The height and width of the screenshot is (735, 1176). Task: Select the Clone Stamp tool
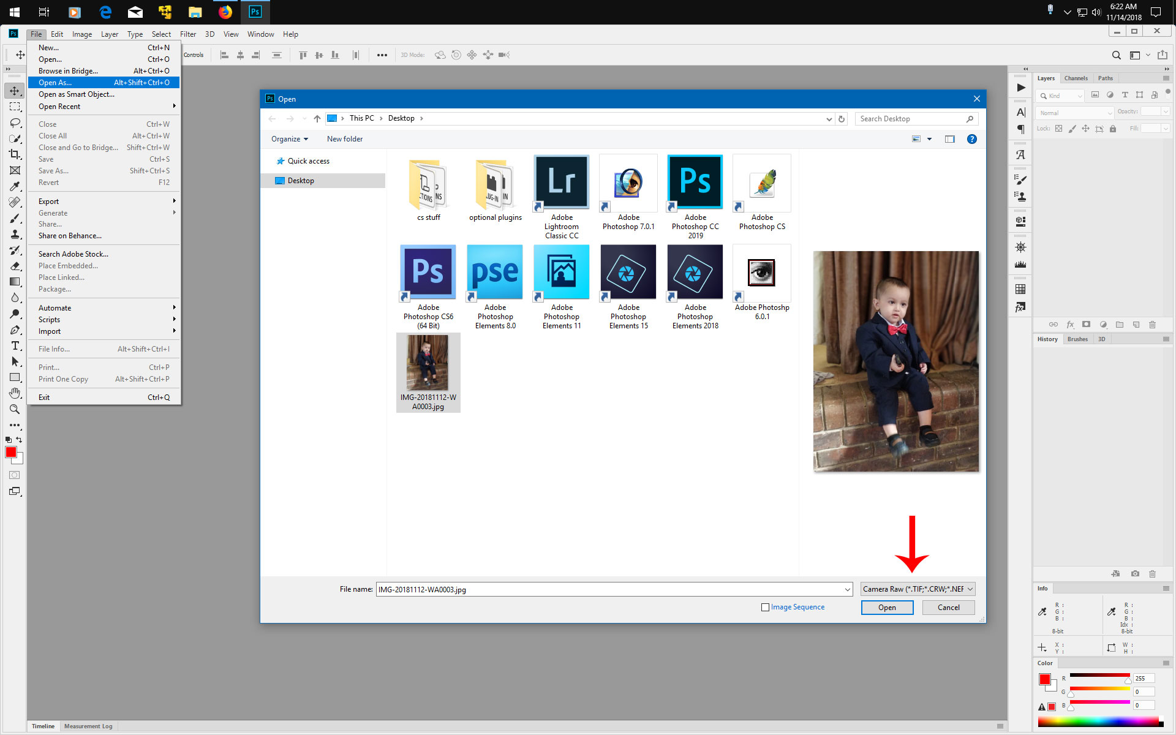pos(15,234)
